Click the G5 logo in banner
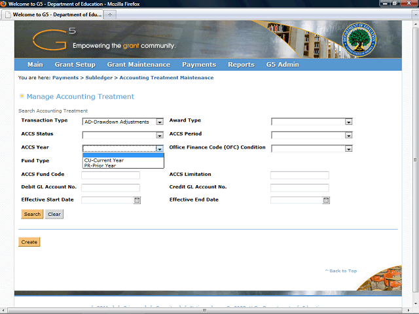419x314 pixels. click(x=54, y=39)
